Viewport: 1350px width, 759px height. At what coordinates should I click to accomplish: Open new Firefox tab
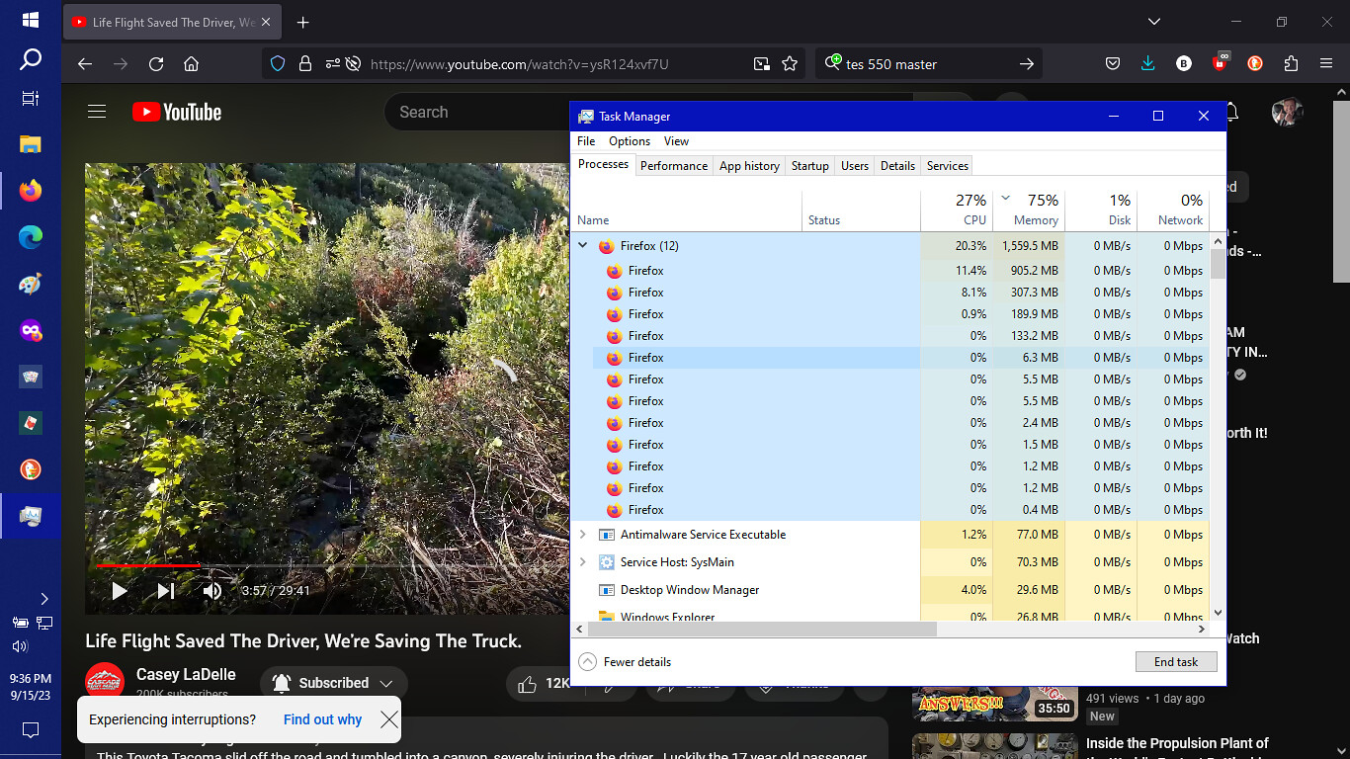pos(303,22)
